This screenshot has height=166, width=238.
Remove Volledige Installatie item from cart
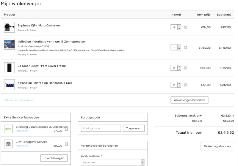[x=185, y=48]
